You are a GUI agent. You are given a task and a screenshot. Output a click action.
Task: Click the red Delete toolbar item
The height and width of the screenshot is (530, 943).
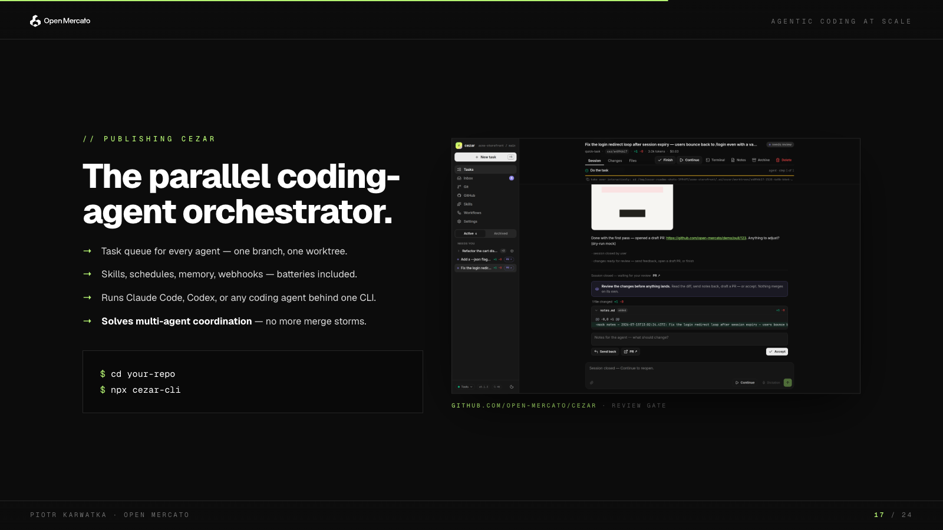[x=784, y=160]
